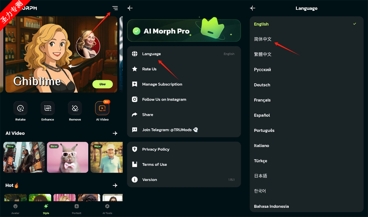
Task: Open the Terms of Use link
Action: click(184, 165)
